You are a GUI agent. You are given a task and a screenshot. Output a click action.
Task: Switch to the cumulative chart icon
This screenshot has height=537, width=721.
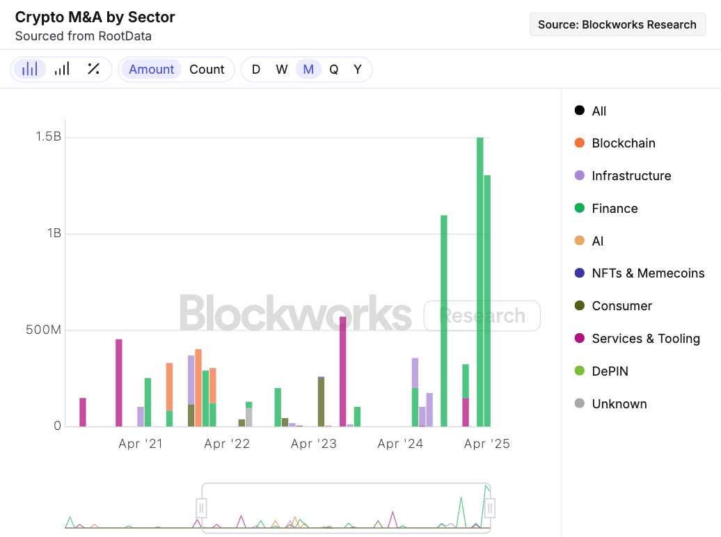point(62,69)
